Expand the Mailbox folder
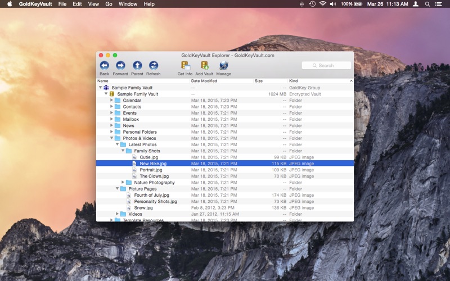 tap(111, 119)
